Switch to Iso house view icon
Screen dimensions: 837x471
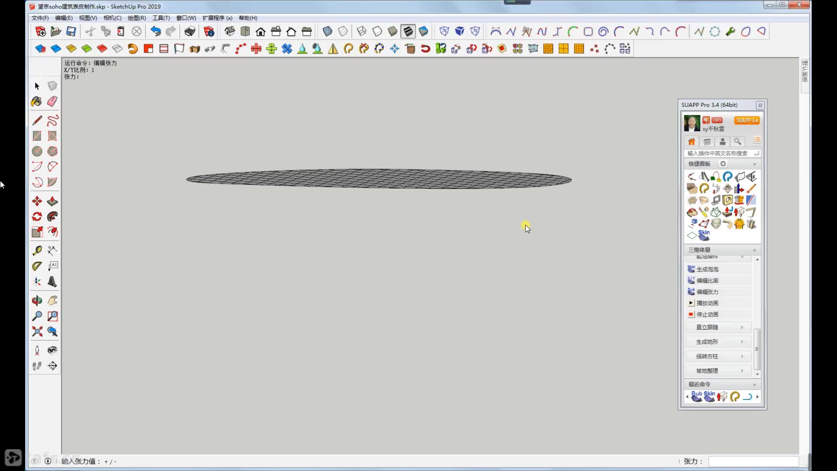tap(230, 31)
